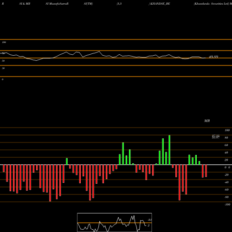Click the "100" label on MR right axis
This screenshot has width=232, height=232.
click(x=227, y=130)
